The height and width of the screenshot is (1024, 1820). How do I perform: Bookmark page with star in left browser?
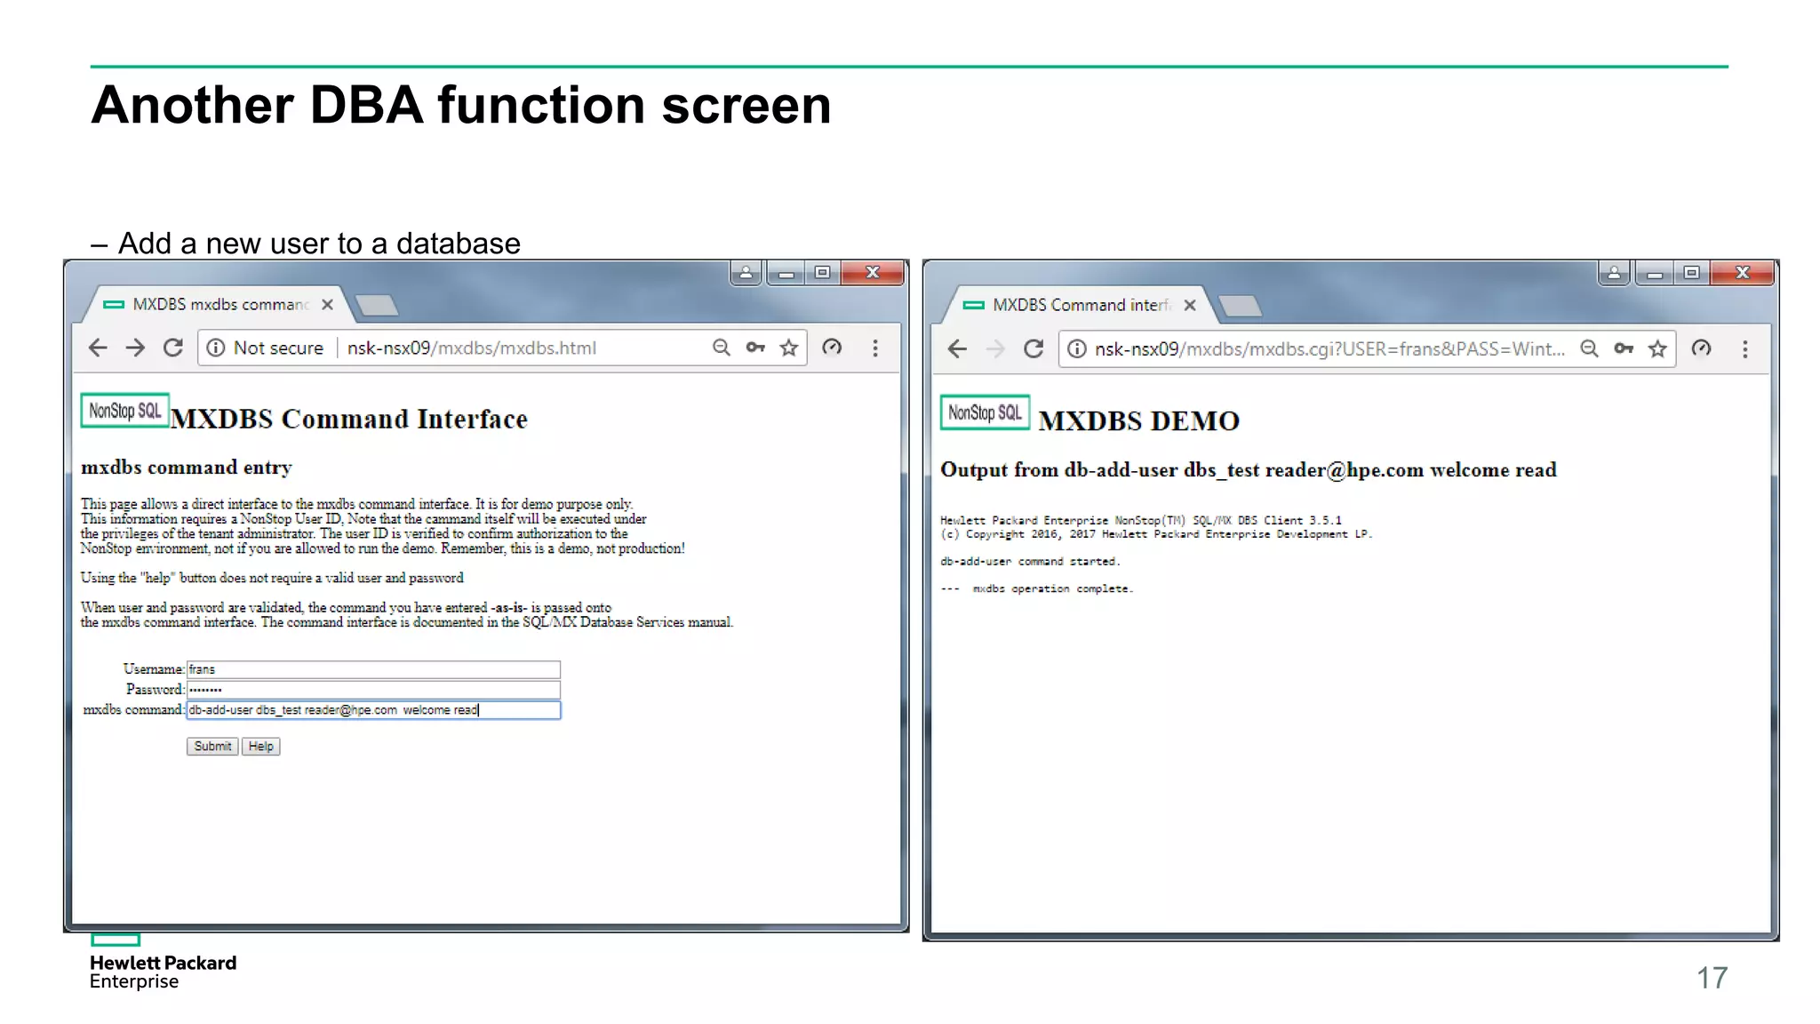[x=789, y=348]
